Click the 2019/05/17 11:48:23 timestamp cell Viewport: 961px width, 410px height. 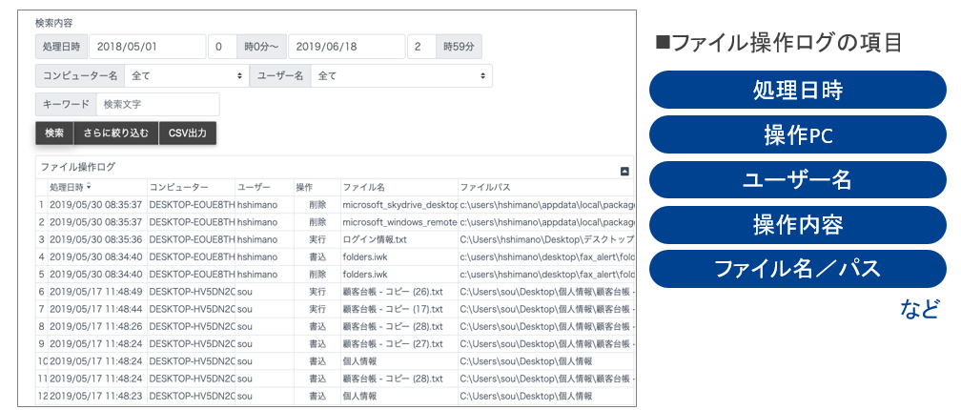click(x=97, y=396)
